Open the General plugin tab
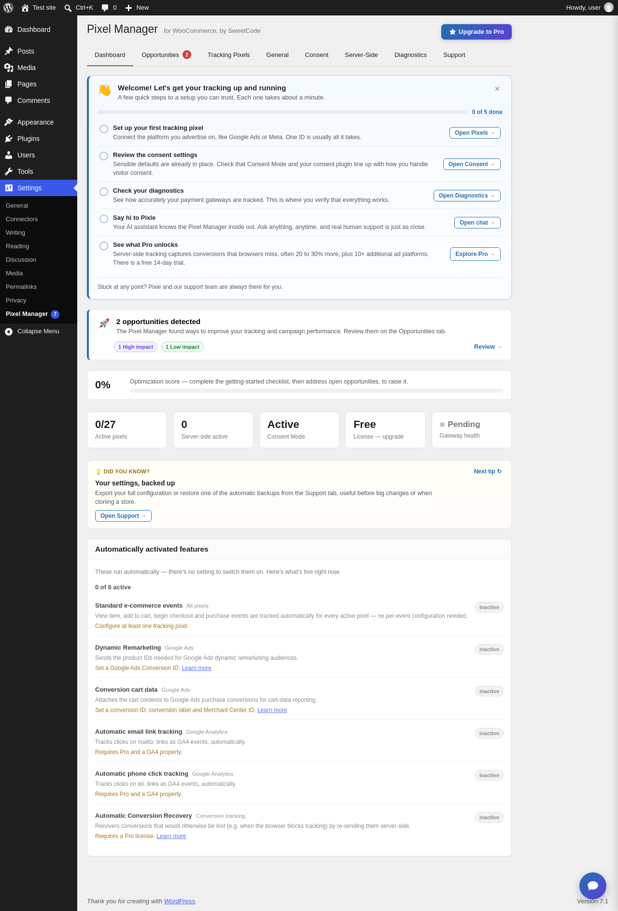 [x=278, y=55]
